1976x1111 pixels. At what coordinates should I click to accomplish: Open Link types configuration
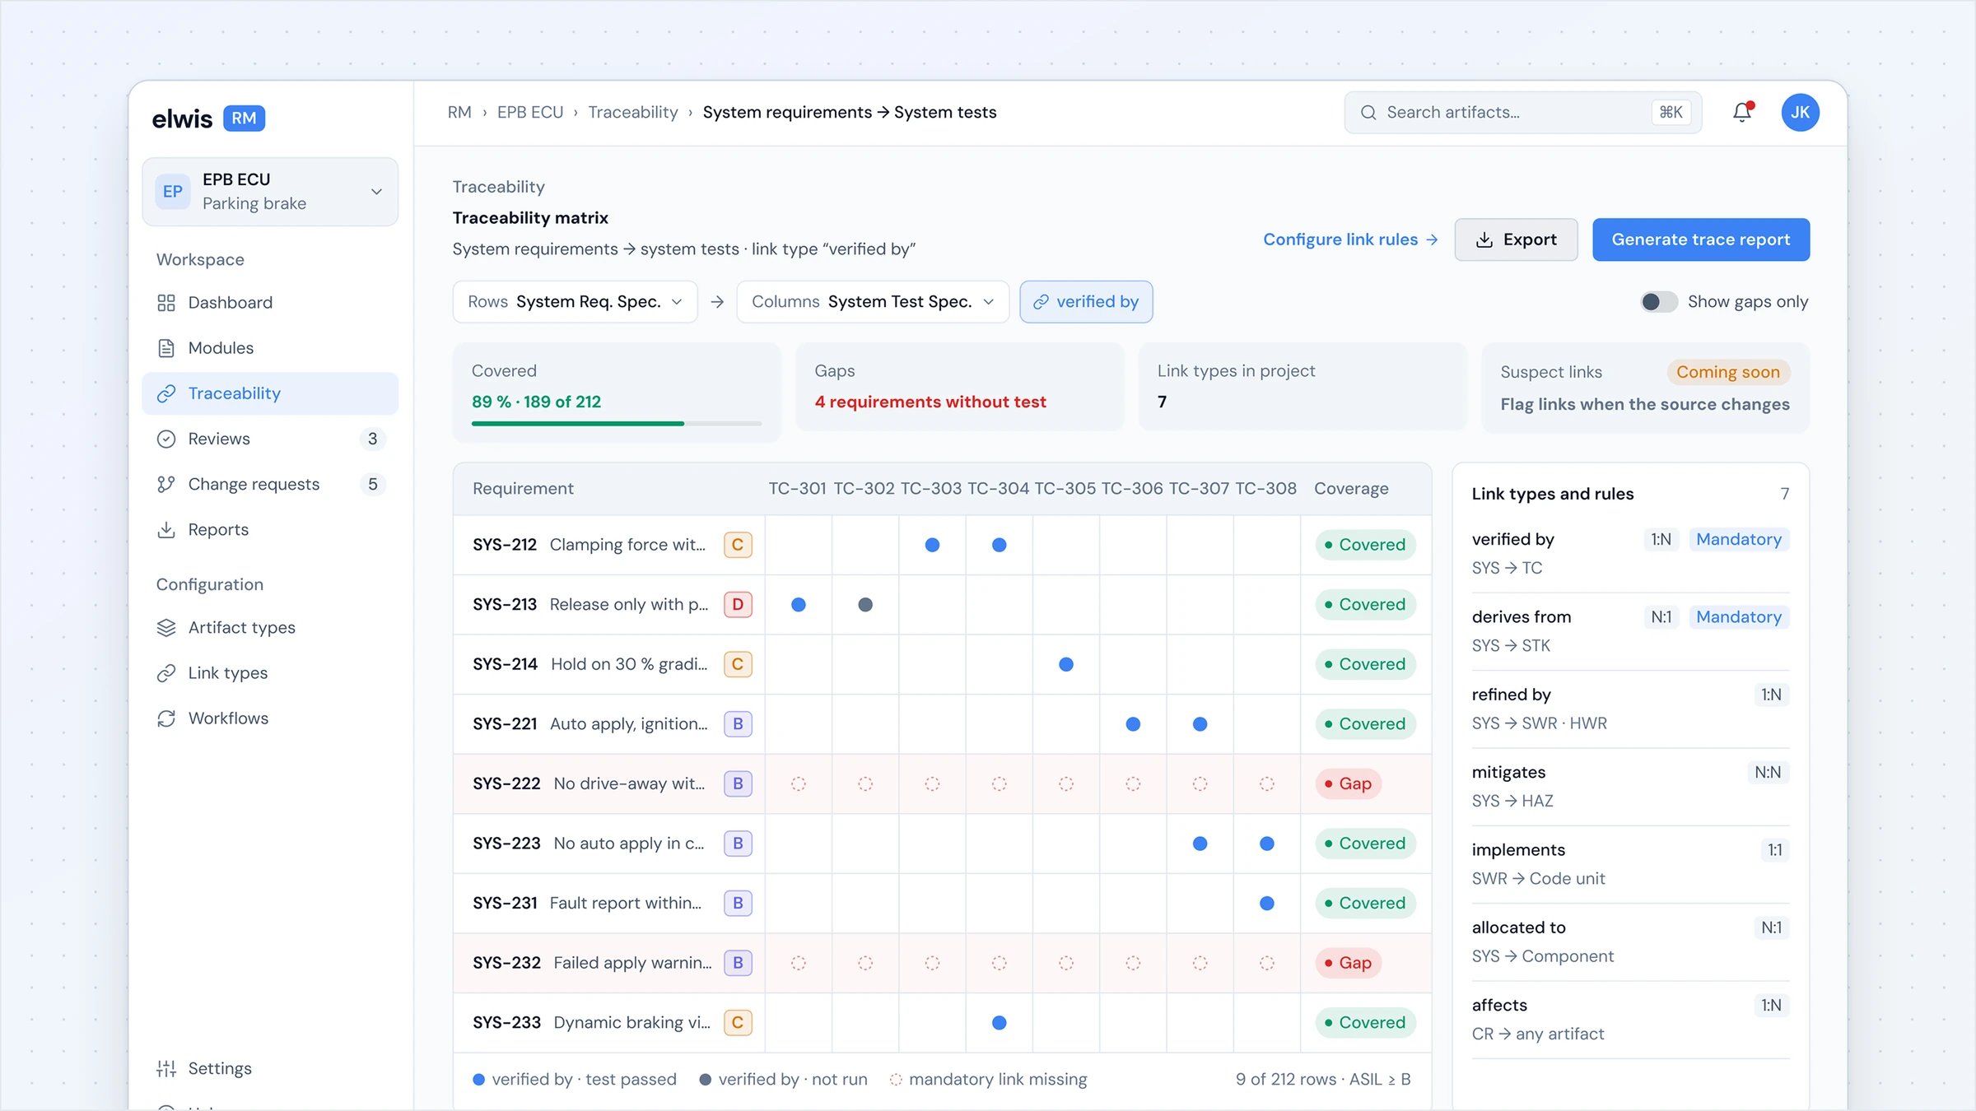[x=270, y=673]
